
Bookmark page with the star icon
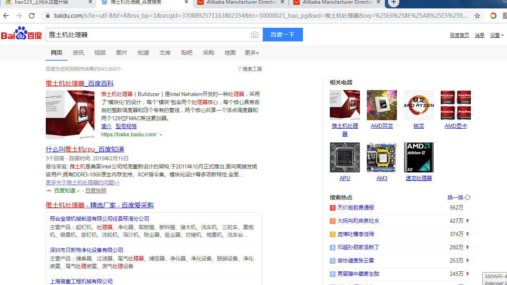tap(477, 16)
